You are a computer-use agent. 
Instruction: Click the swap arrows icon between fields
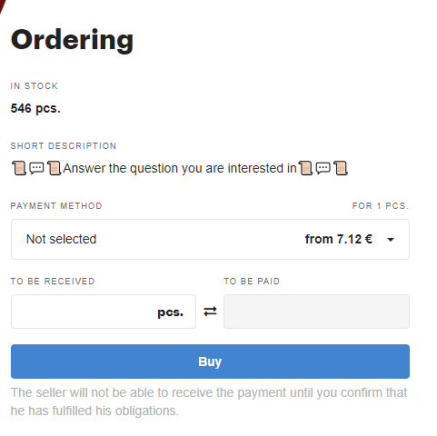[210, 312]
